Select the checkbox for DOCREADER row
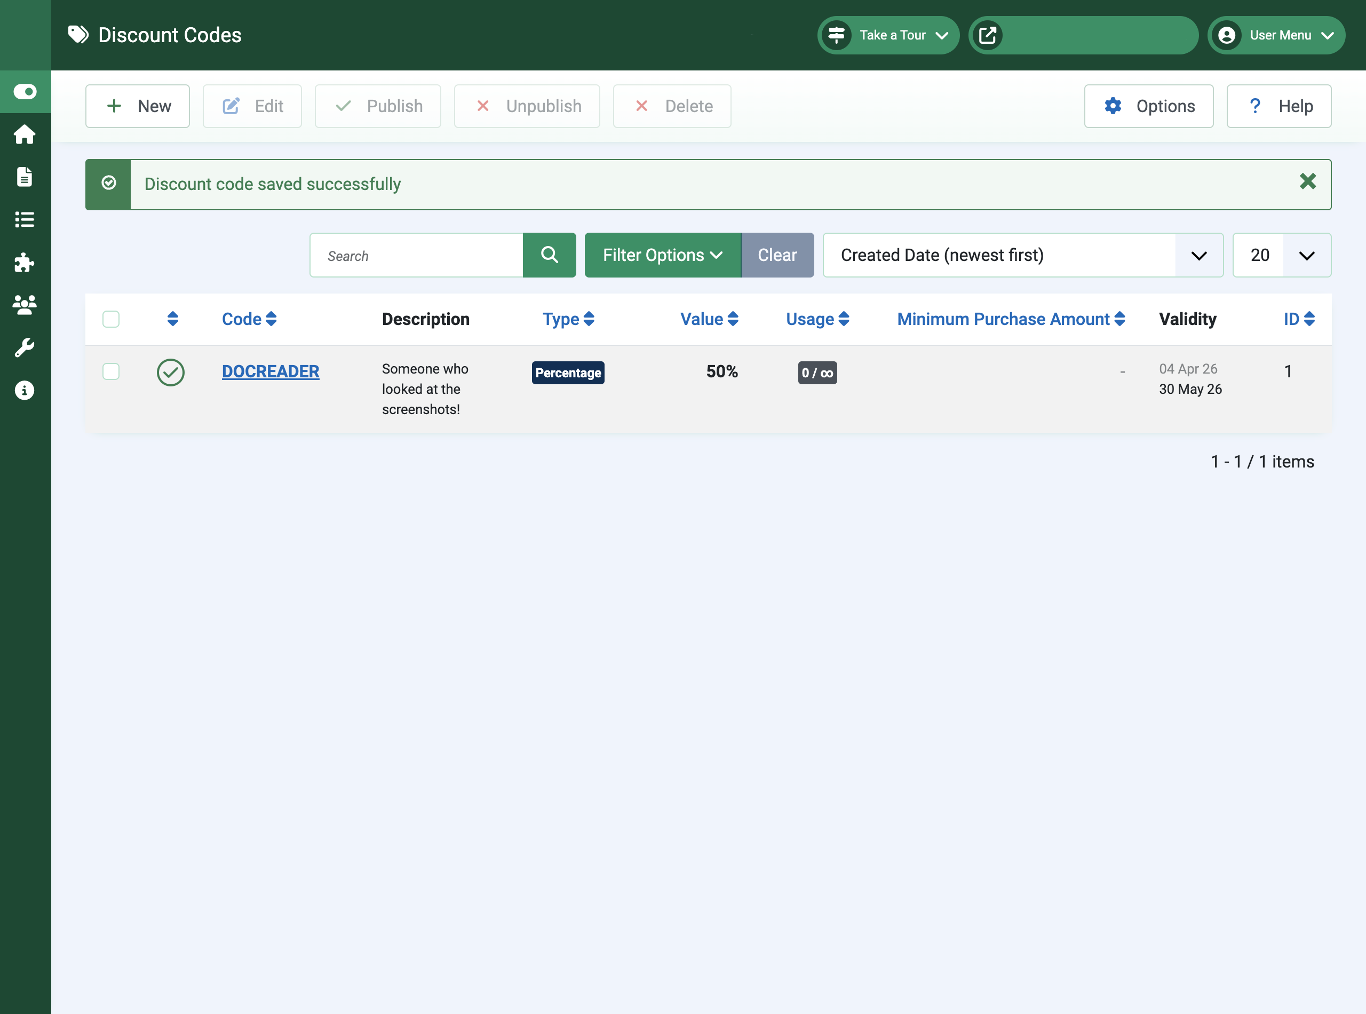 tap(111, 372)
